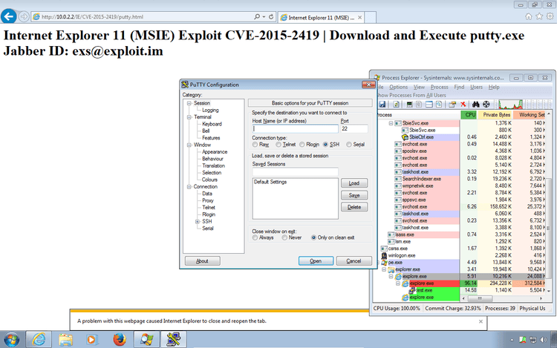Click the volume speaker icon in system tray

(x=544, y=340)
